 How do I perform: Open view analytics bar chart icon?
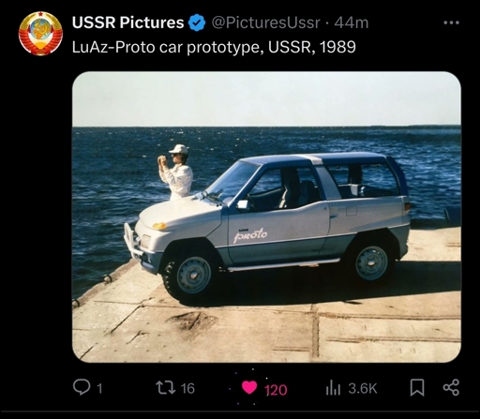click(x=333, y=388)
